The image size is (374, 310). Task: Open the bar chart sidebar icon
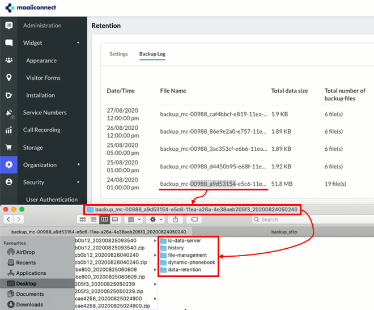[9, 130]
